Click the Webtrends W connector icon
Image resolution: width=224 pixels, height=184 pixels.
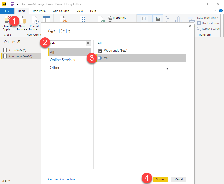(x=100, y=51)
